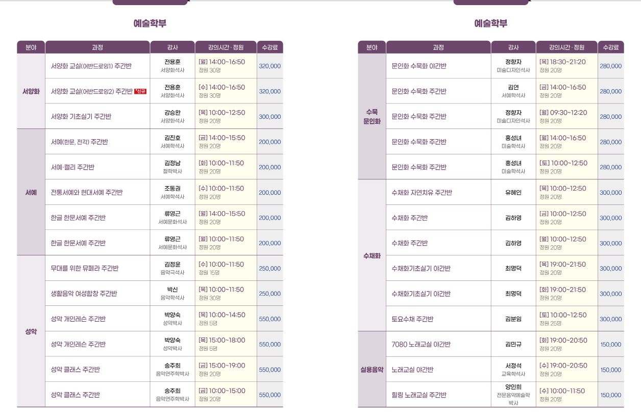Open the 전통서예와 현대서예 주간반 entry
Viewport: 641px width, 415px height.
click(87, 193)
